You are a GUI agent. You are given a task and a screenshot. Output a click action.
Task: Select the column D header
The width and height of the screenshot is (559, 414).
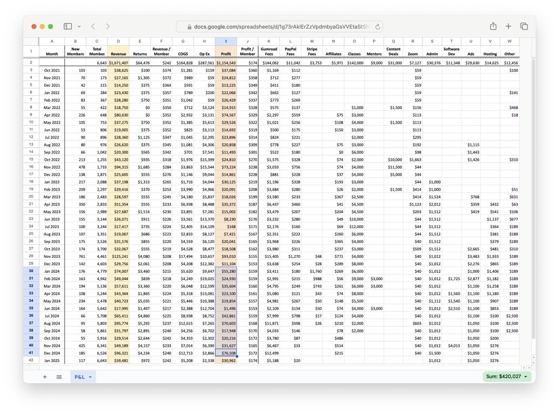(118, 41)
